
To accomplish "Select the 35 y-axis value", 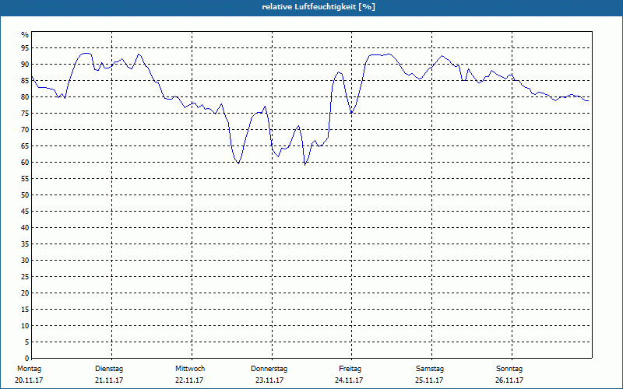I will (25, 244).
